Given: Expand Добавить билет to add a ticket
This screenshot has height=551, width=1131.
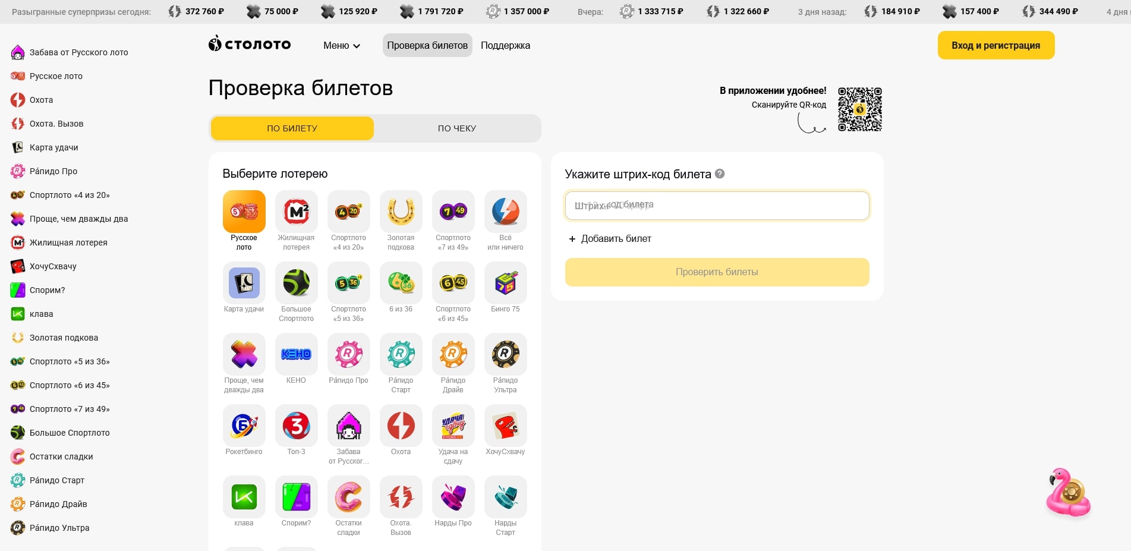Looking at the screenshot, I should click(x=610, y=239).
